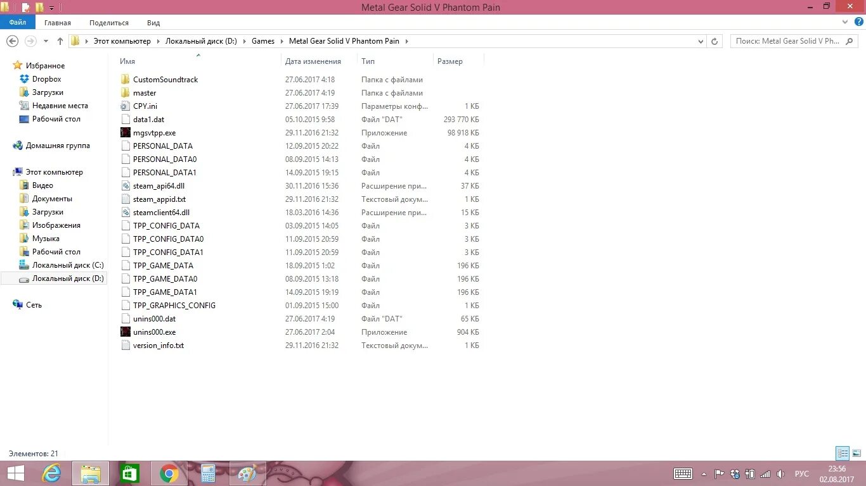Select the PERSONAL_DATA0 file
This screenshot has width=866, height=486.
tap(165, 159)
